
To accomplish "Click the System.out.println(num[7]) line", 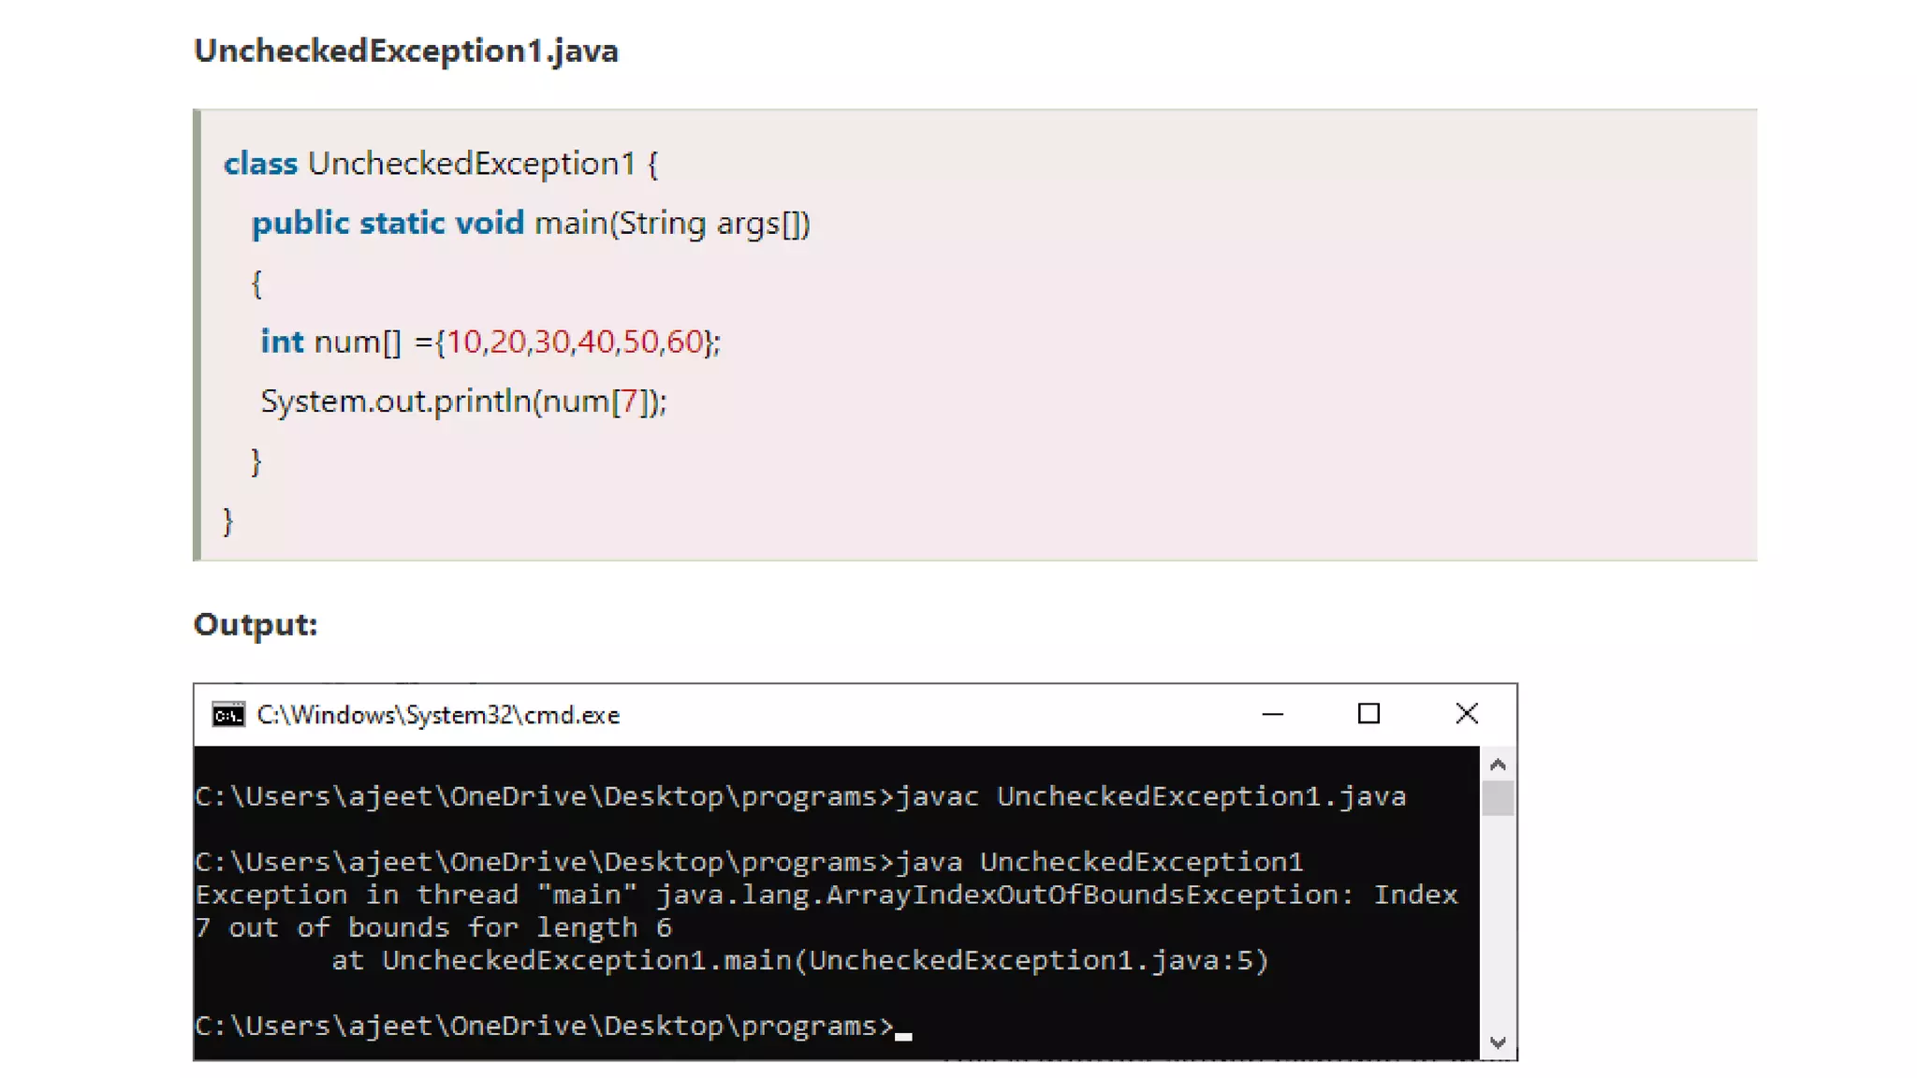I will (463, 401).
